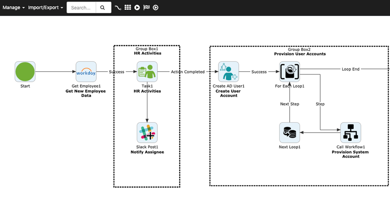Select the Slack Post1 node icon
This screenshot has height=197, width=390.
[147, 132]
